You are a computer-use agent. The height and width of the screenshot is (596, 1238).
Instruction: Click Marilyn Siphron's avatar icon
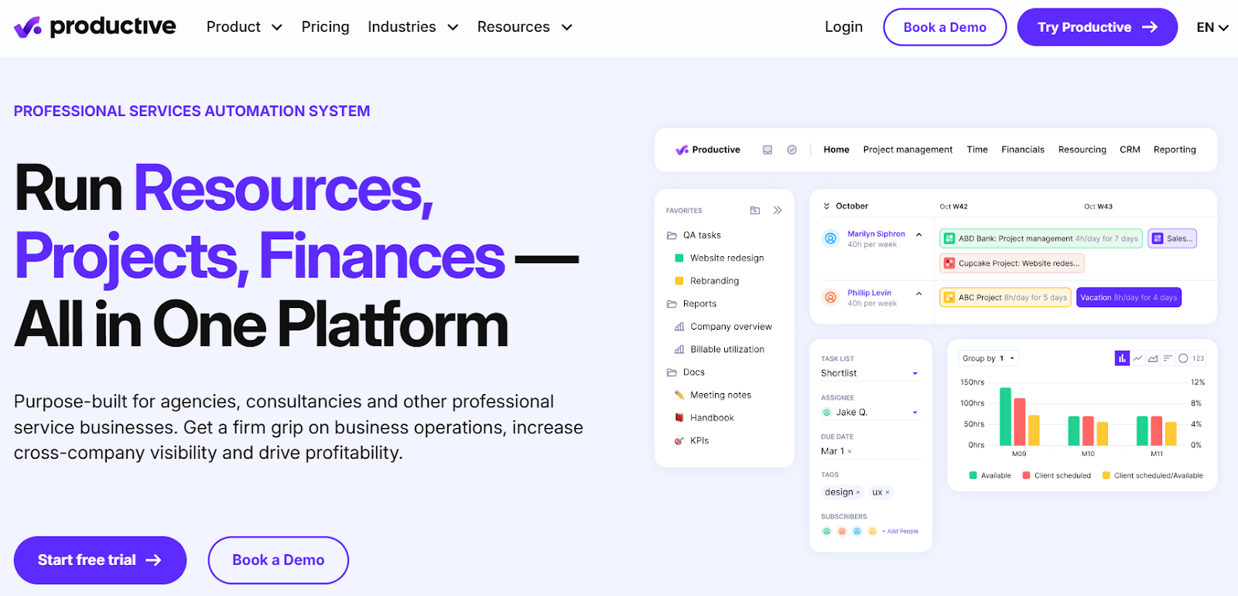coord(830,238)
